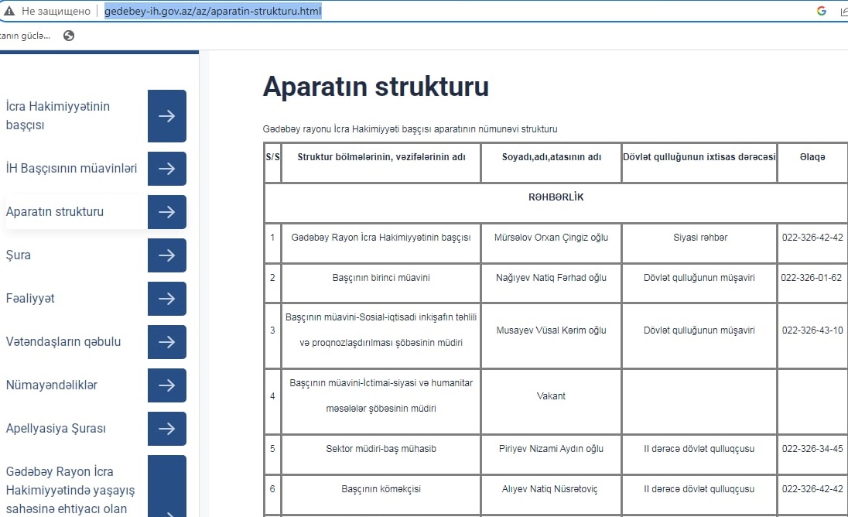Click phone 022-326-42-42 in Alıyev's row
The image size is (848, 517).
coord(812,489)
